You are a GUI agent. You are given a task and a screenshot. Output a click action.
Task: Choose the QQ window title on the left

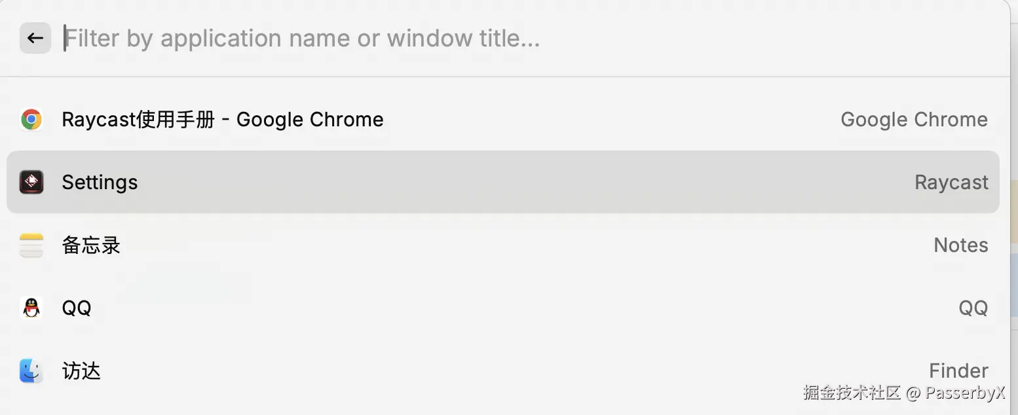(77, 308)
